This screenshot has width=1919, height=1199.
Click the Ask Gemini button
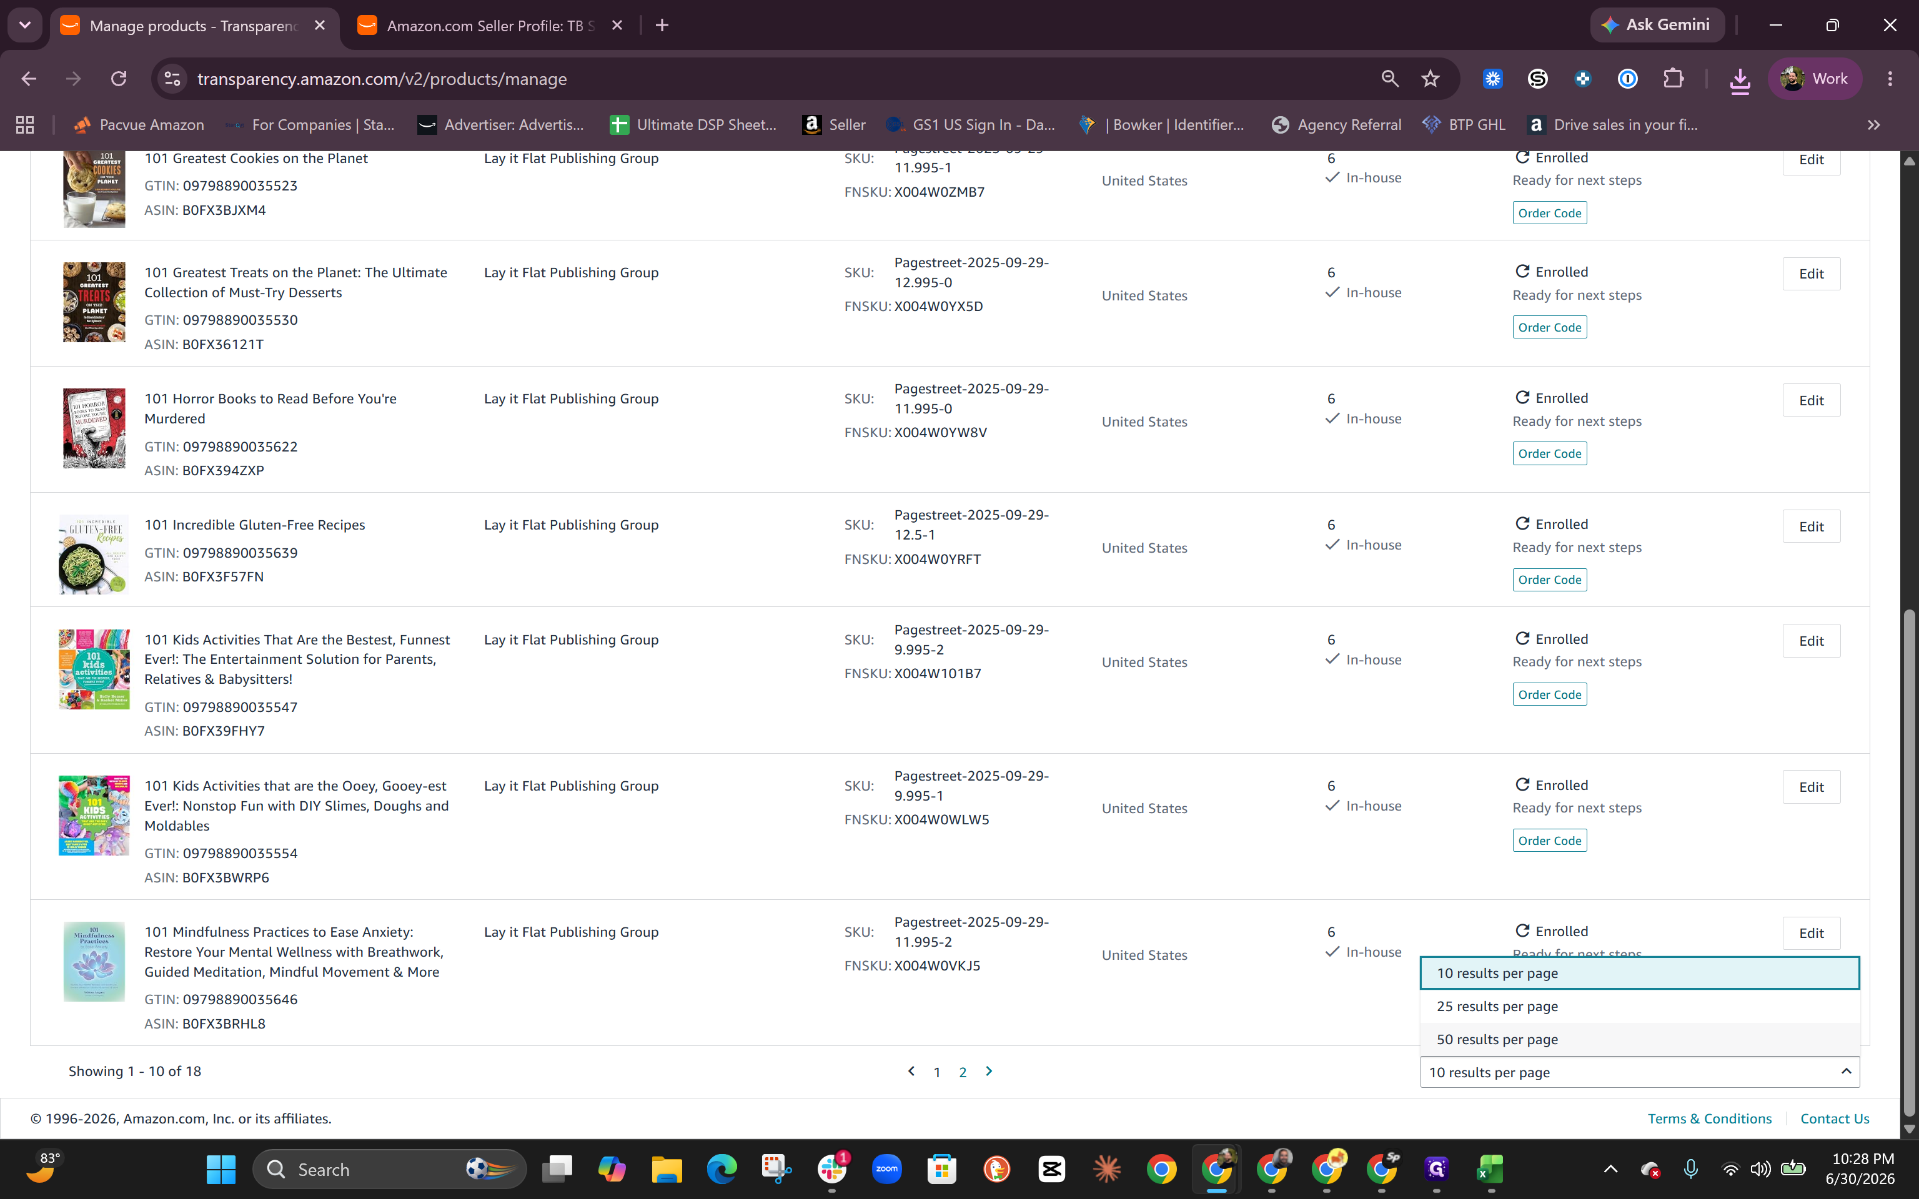pyautogui.click(x=1657, y=24)
